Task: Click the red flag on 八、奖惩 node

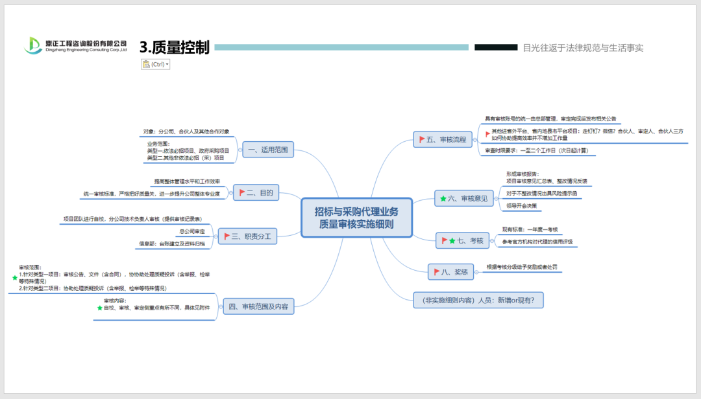Action: tap(436, 272)
